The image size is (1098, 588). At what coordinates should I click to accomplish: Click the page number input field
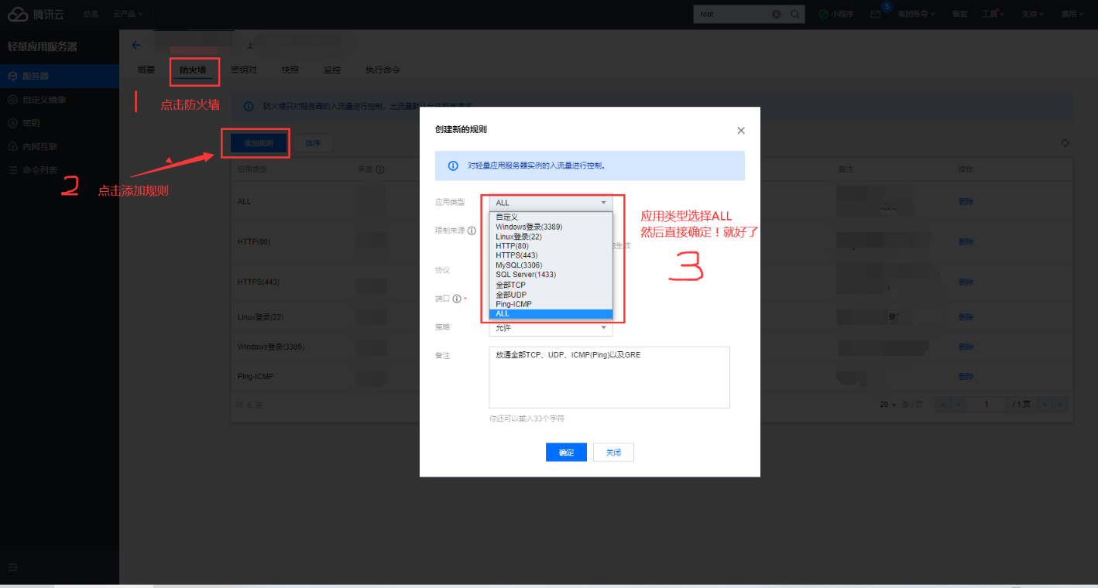pyautogui.click(x=986, y=405)
